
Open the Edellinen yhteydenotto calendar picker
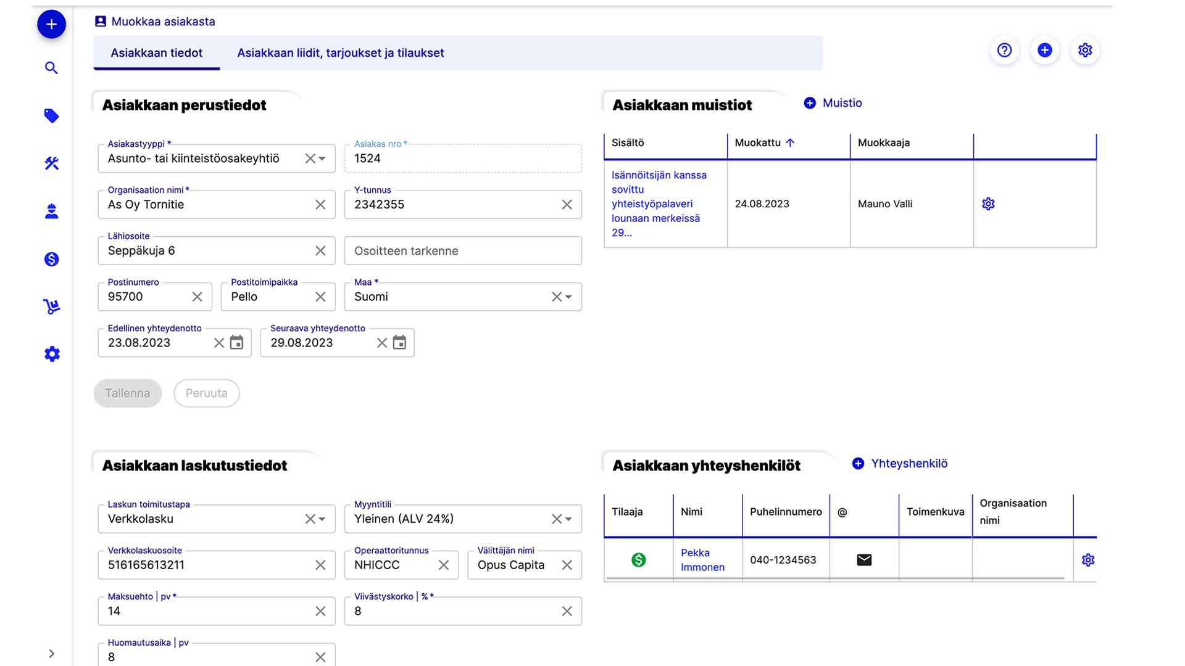[236, 343]
